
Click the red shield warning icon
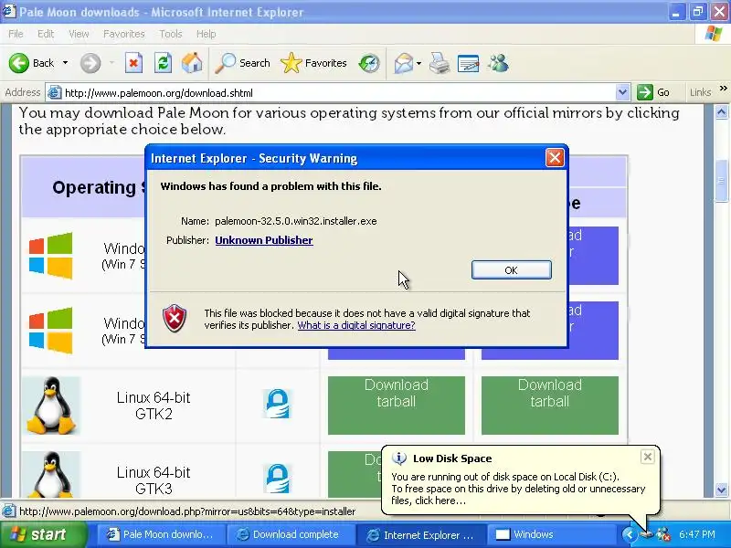175,318
